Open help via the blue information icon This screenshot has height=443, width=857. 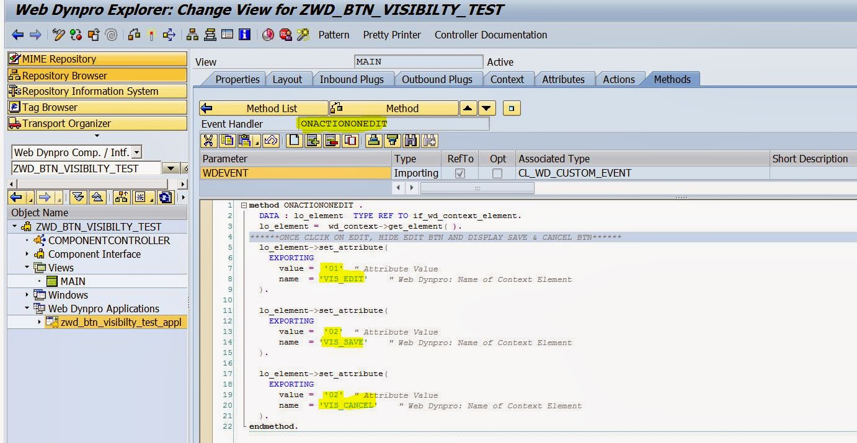click(x=244, y=35)
